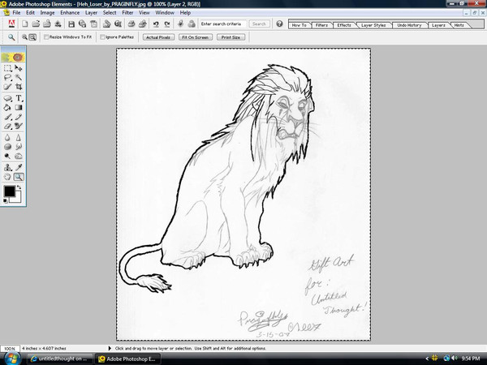This screenshot has height=365, width=487.
Task: Switch to the Hints palette tab
Action: pyautogui.click(x=459, y=25)
